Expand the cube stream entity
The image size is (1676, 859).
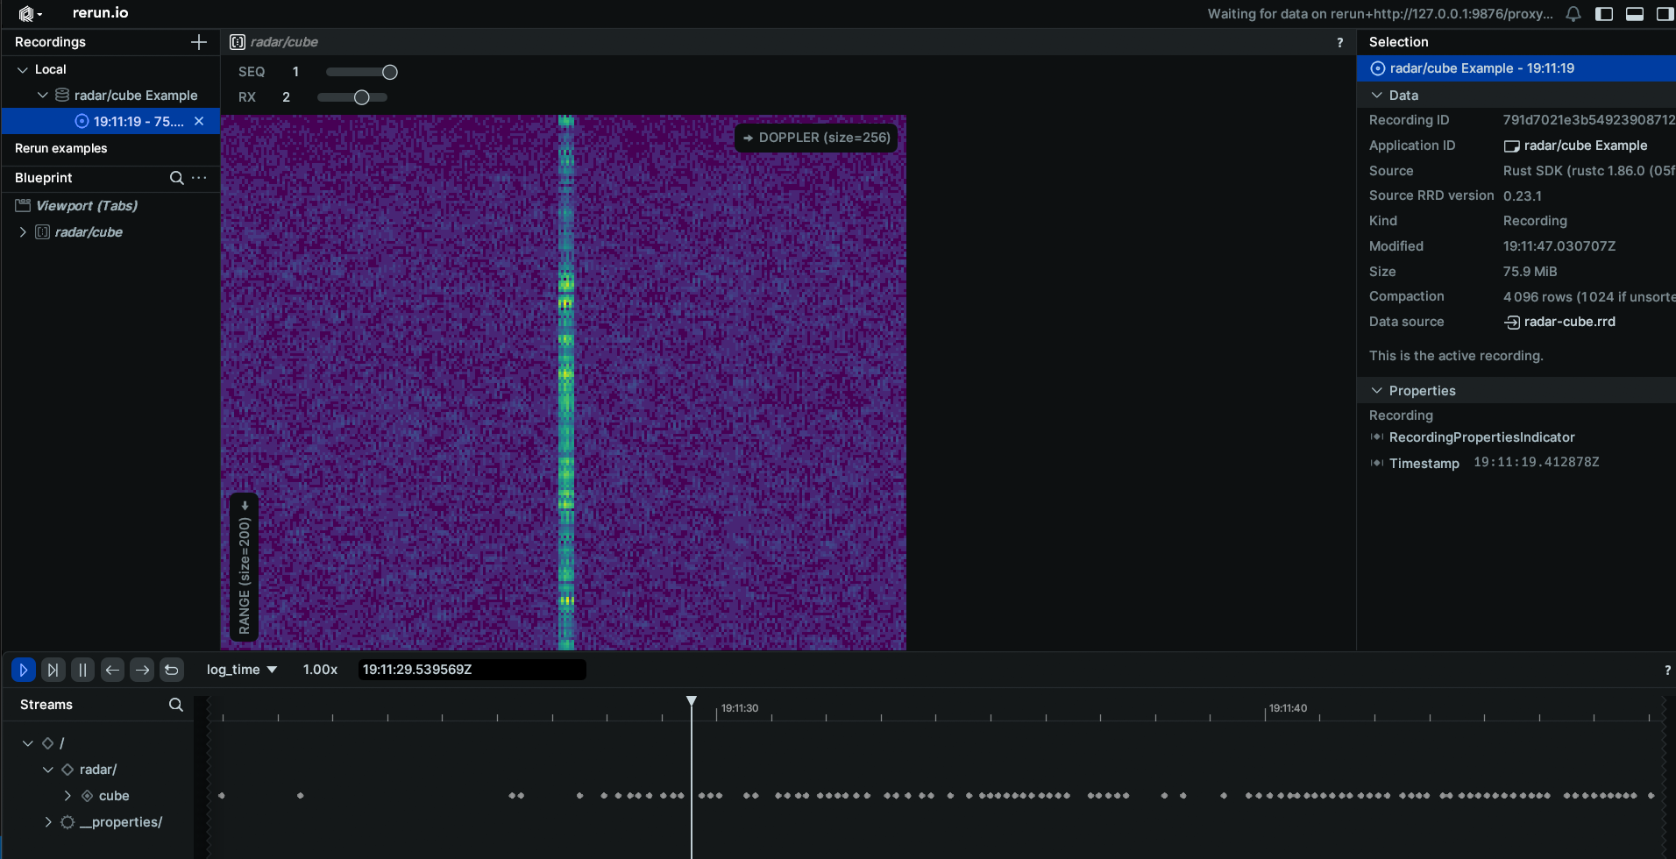67,796
